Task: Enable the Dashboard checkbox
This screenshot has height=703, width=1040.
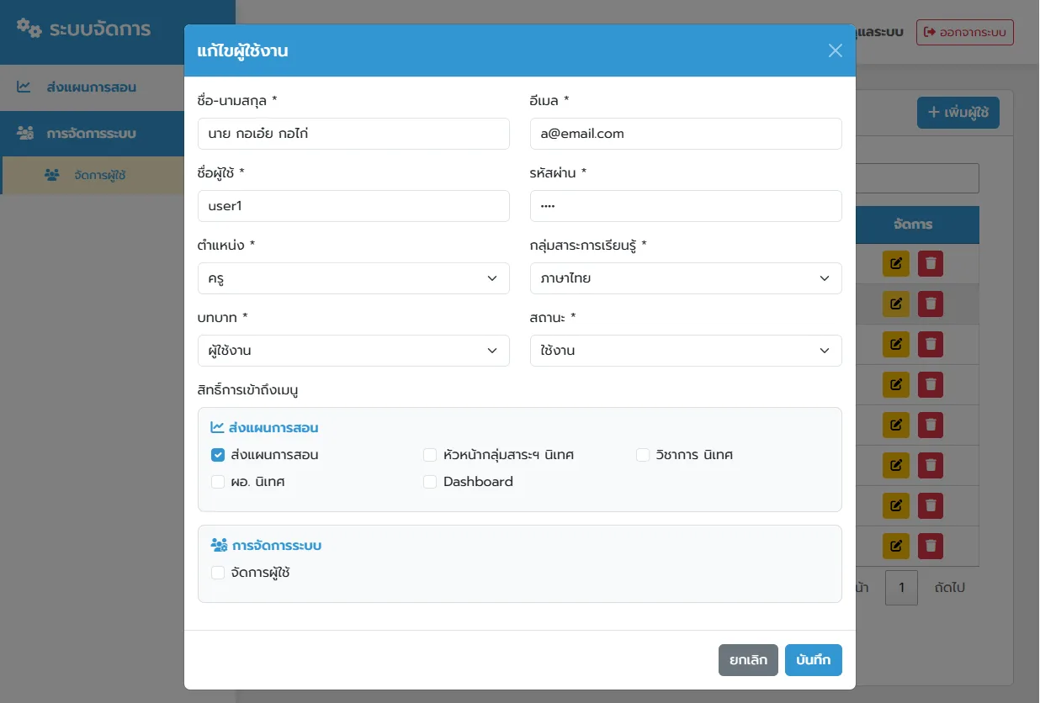Action: pyautogui.click(x=430, y=482)
